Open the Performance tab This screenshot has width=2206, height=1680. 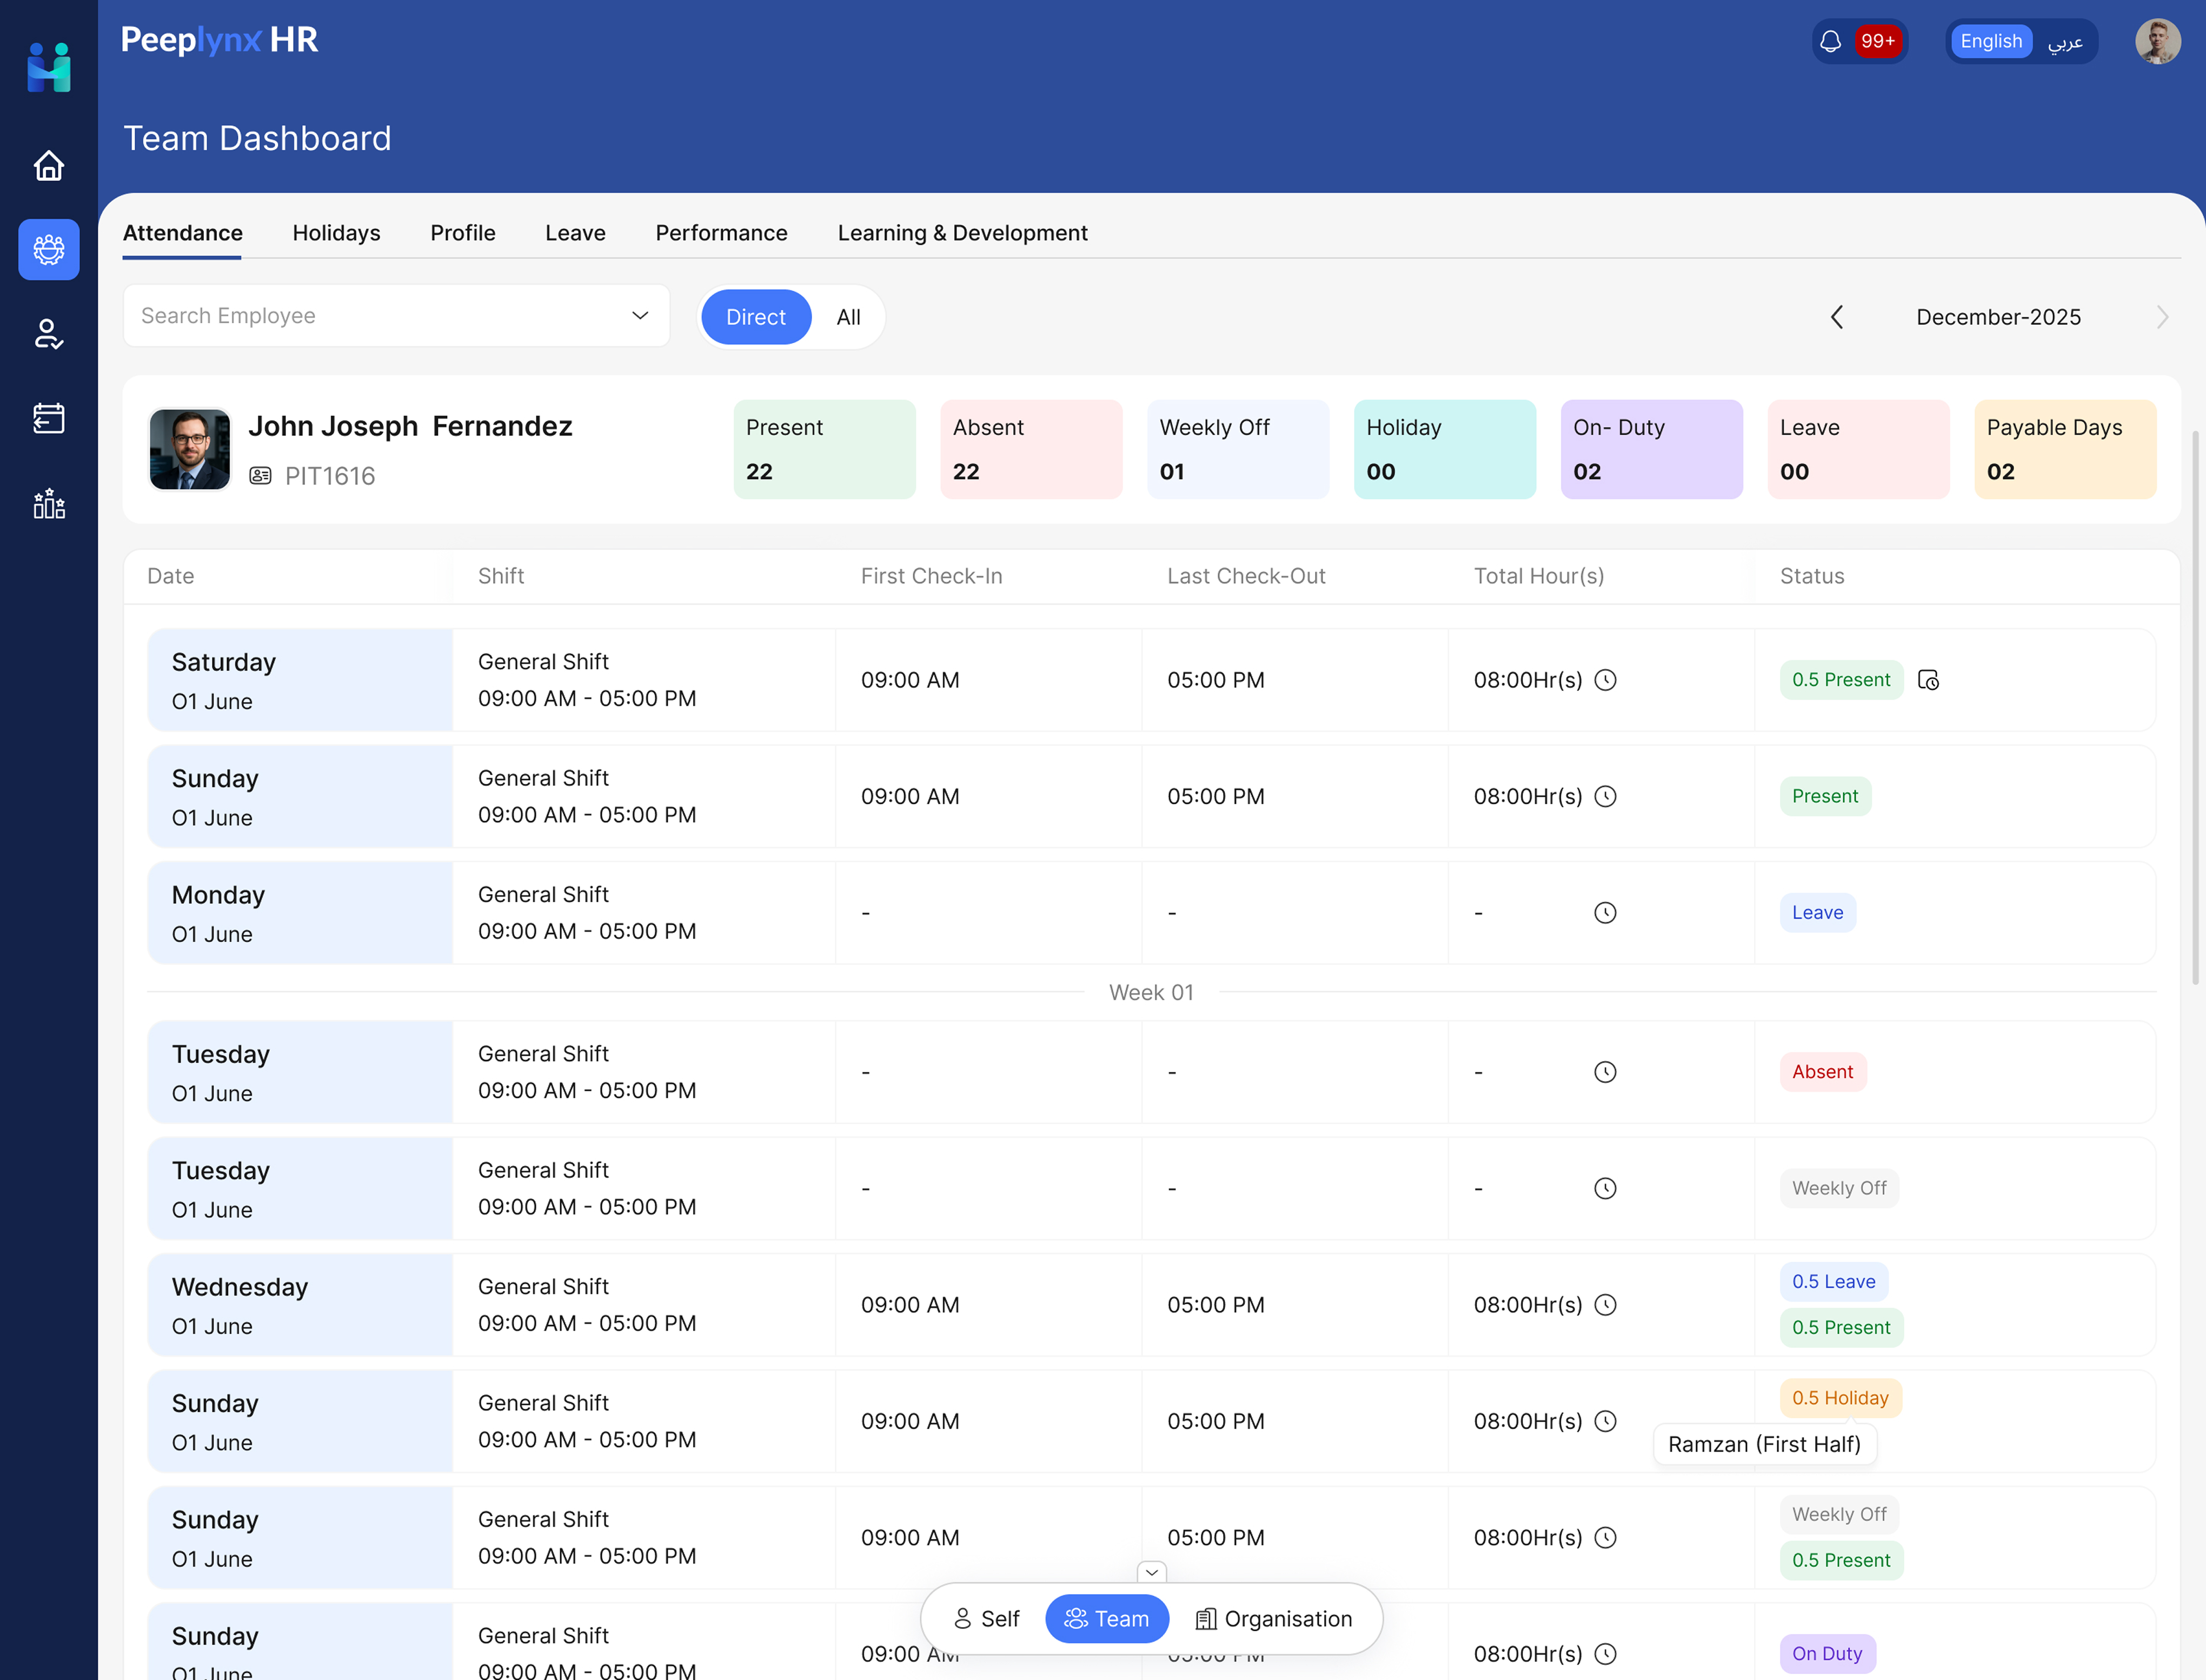tap(721, 233)
